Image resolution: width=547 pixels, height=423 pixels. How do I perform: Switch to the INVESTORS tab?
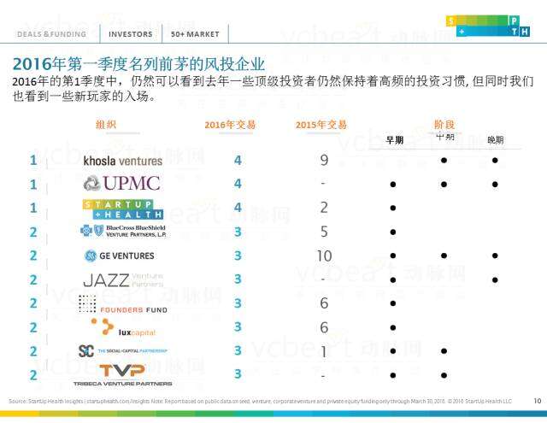tap(131, 34)
